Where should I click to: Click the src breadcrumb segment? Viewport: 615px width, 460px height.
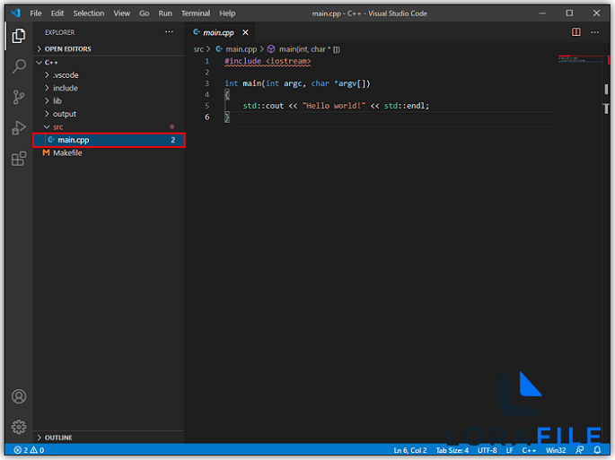tap(198, 49)
